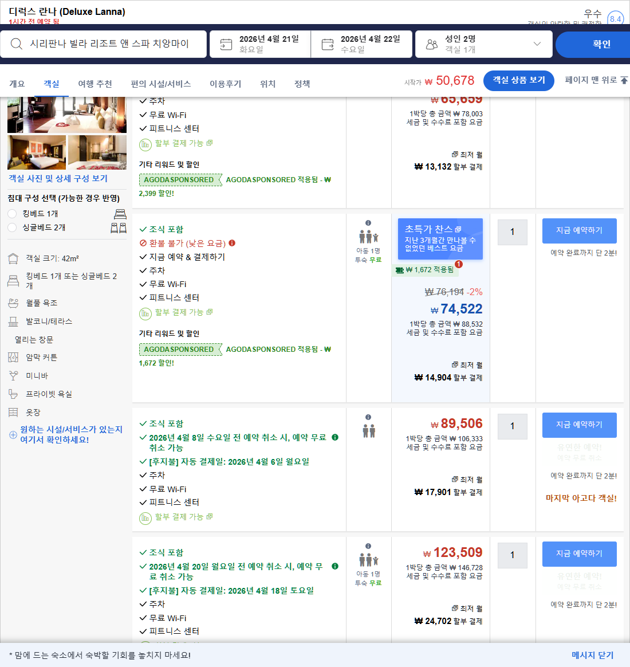Click 최저 월 ₩ 17,901 할부 결제 link
630x667 pixels.
(448, 486)
